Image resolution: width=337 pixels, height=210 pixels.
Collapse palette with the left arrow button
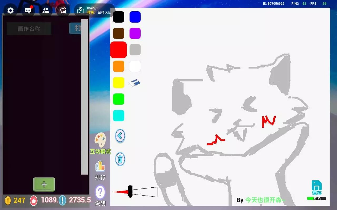pos(120,136)
